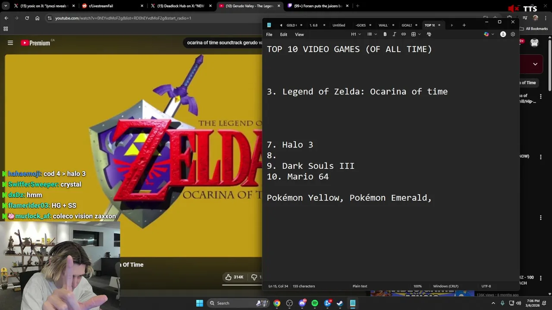Click line '9. Dark Souls III'
Viewport: 552px width, 310px height.
(x=310, y=166)
